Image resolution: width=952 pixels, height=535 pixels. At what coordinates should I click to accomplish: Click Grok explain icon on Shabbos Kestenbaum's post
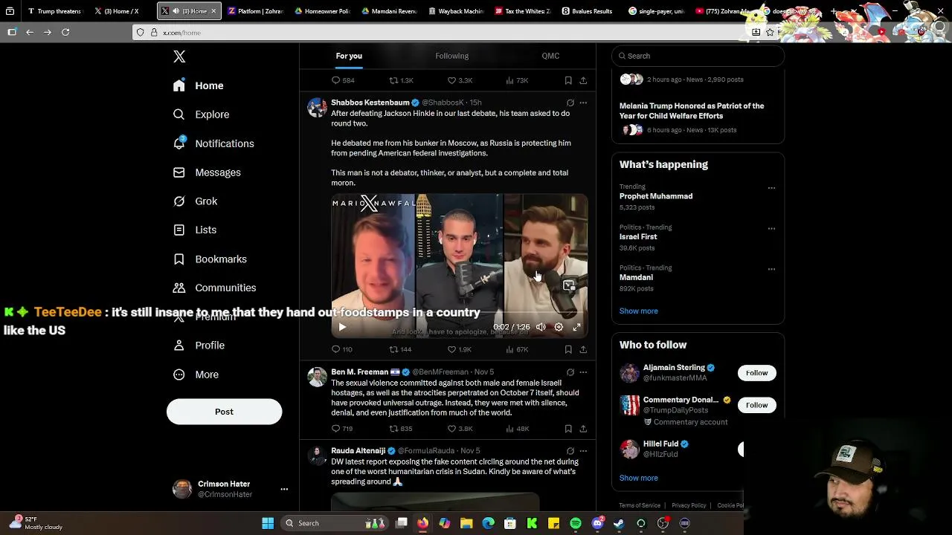click(x=570, y=103)
